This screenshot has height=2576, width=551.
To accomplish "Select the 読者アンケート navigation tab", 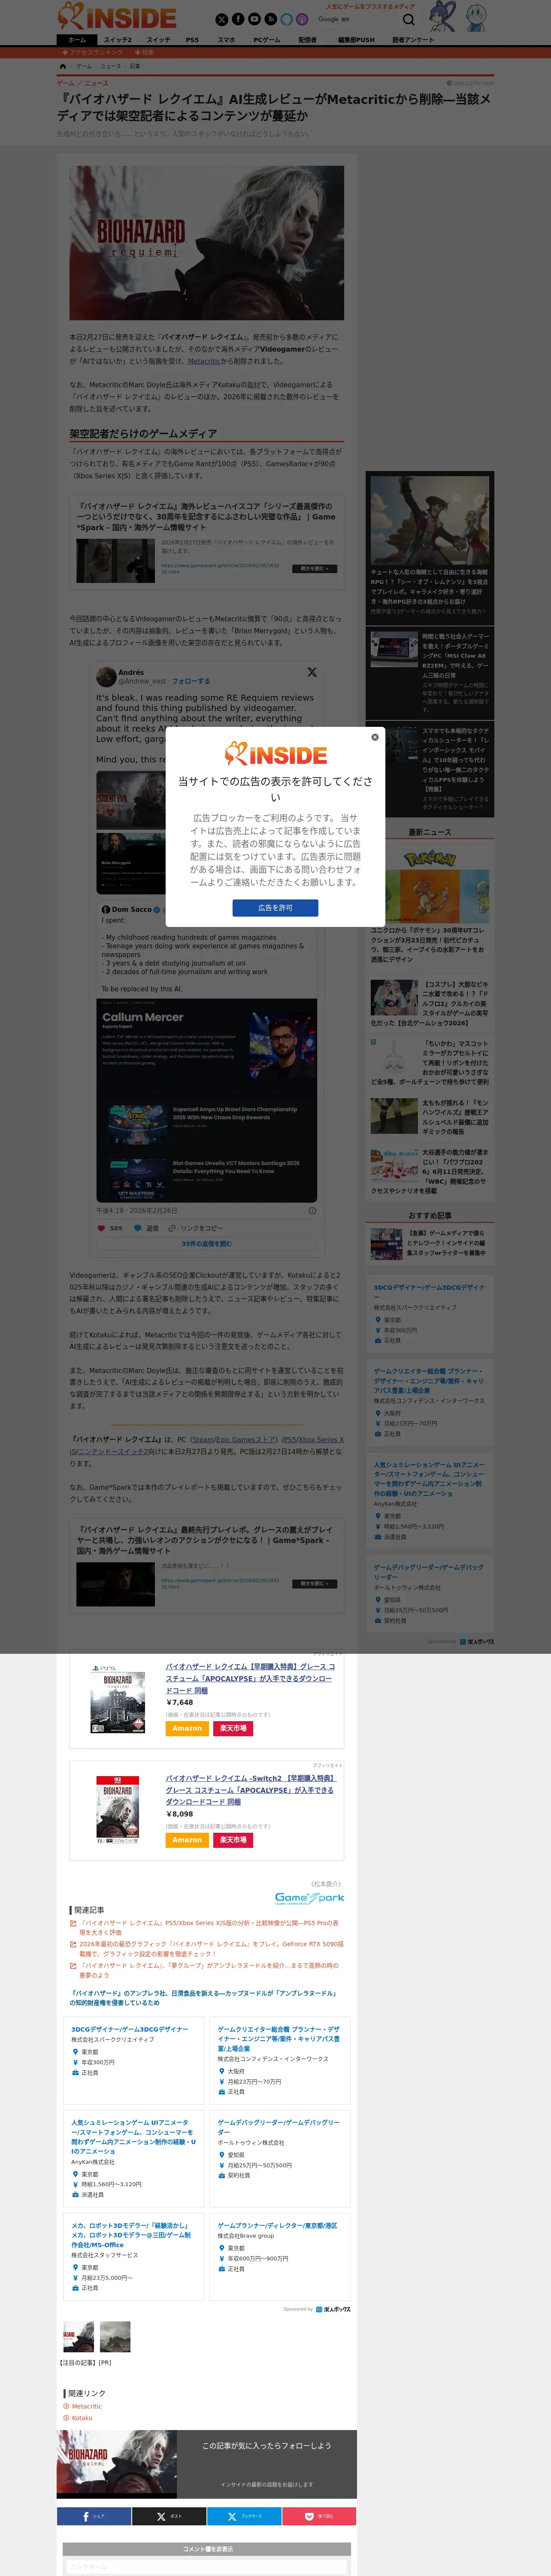I will click(413, 40).
